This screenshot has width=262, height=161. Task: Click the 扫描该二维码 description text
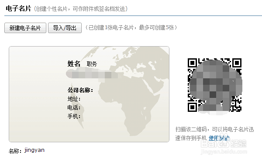(x=214, y=134)
